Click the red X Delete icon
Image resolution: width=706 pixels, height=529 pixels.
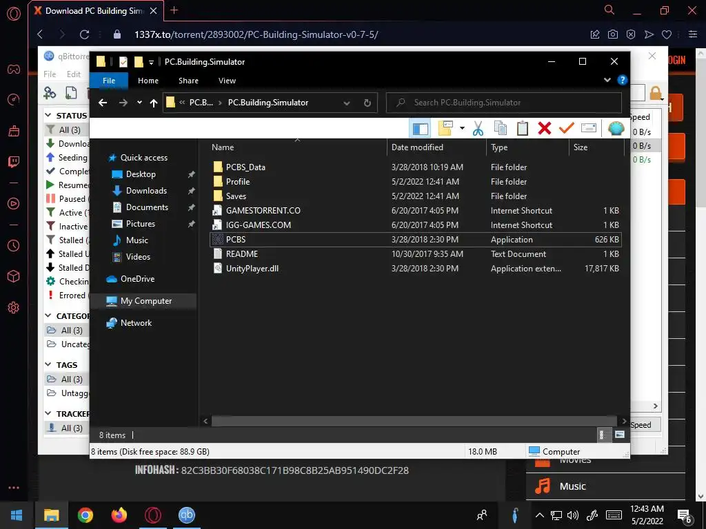[545, 129]
